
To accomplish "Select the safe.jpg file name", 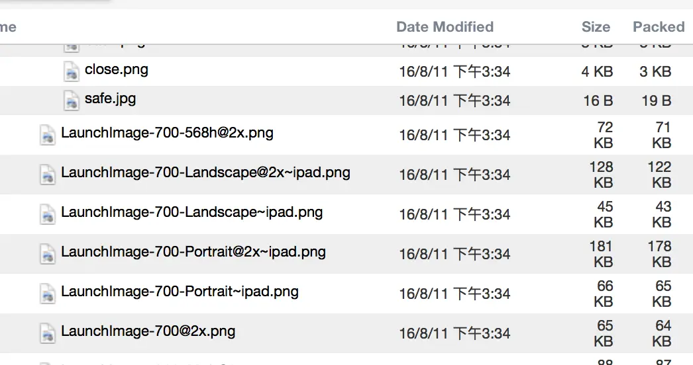I will (x=111, y=99).
